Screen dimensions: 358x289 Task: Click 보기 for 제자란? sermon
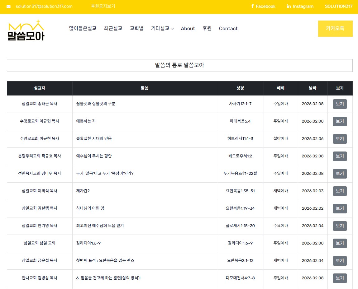(340, 191)
